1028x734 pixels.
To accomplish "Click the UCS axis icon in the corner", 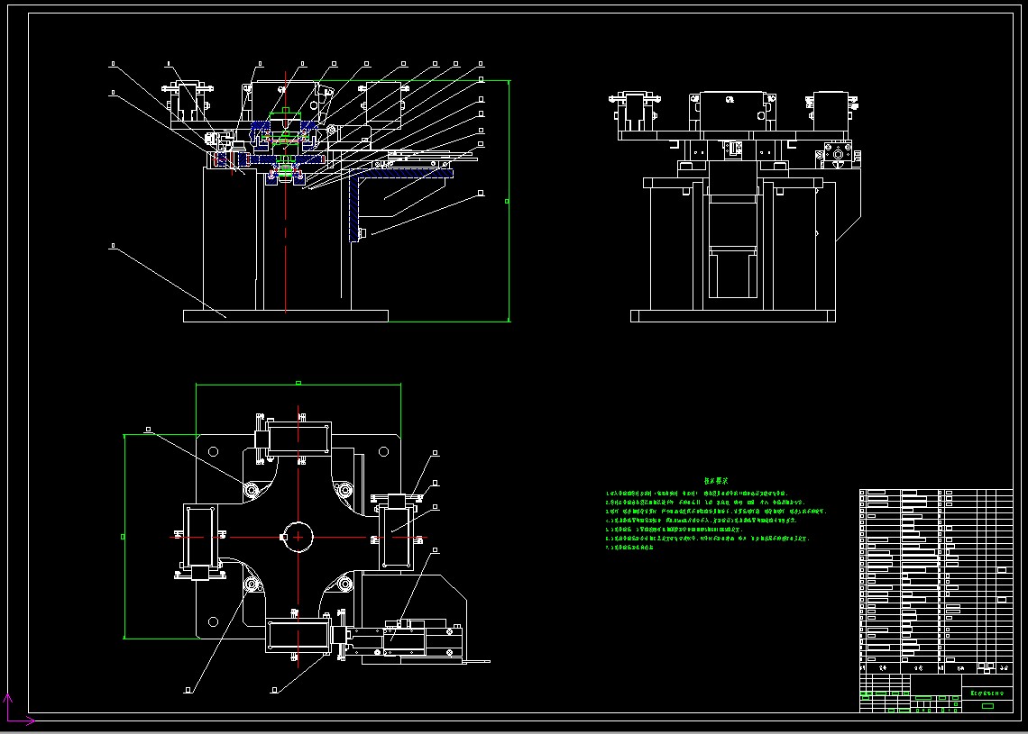I will tap(17, 711).
